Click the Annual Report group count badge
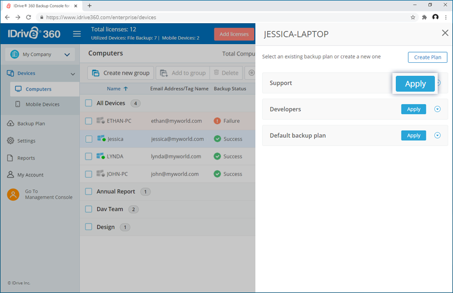This screenshot has width=453, height=293. pos(146,192)
